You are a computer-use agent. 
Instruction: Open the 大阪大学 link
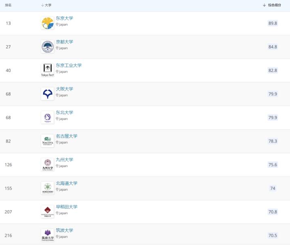tap(65, 89)
